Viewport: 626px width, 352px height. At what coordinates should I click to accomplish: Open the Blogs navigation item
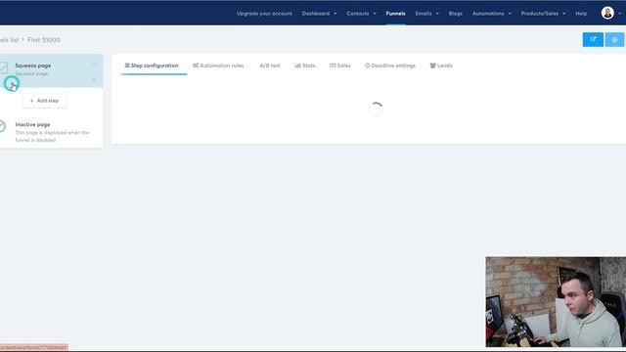coord(455,14)
